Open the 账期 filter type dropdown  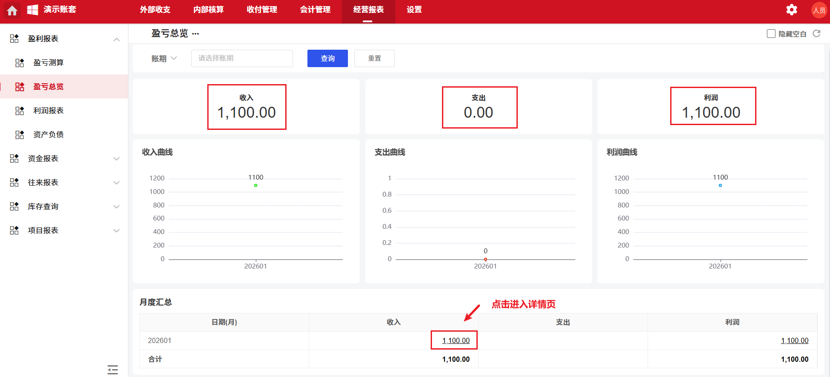point(164,58)
